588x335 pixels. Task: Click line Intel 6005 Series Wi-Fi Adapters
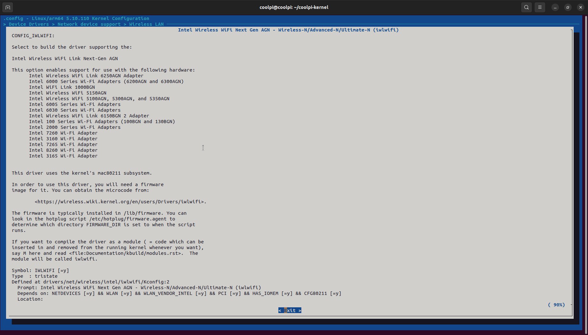(75, 104)
